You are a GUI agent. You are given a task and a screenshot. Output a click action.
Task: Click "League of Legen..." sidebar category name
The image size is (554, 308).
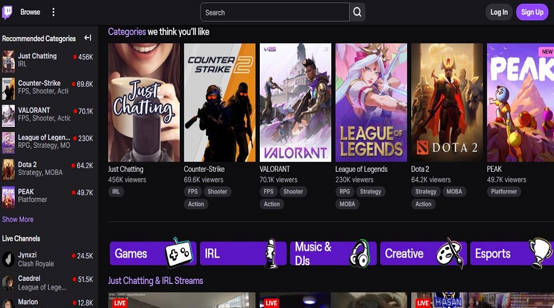coord(44,137)
